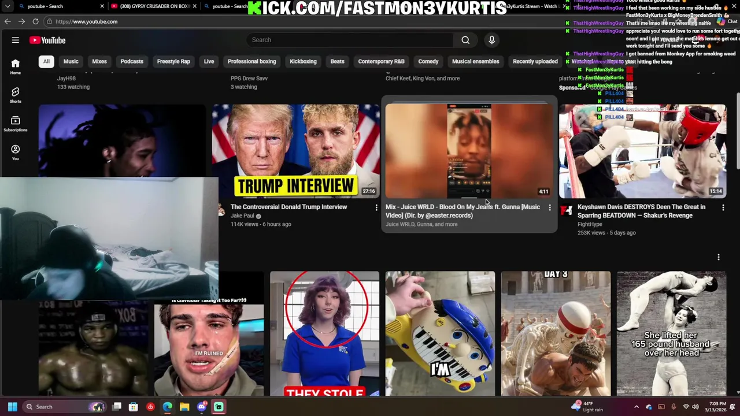This screenshot has height=416, width=740.
Task: Open the browser tab list dropdown
Action: click(x=8, y=6)
